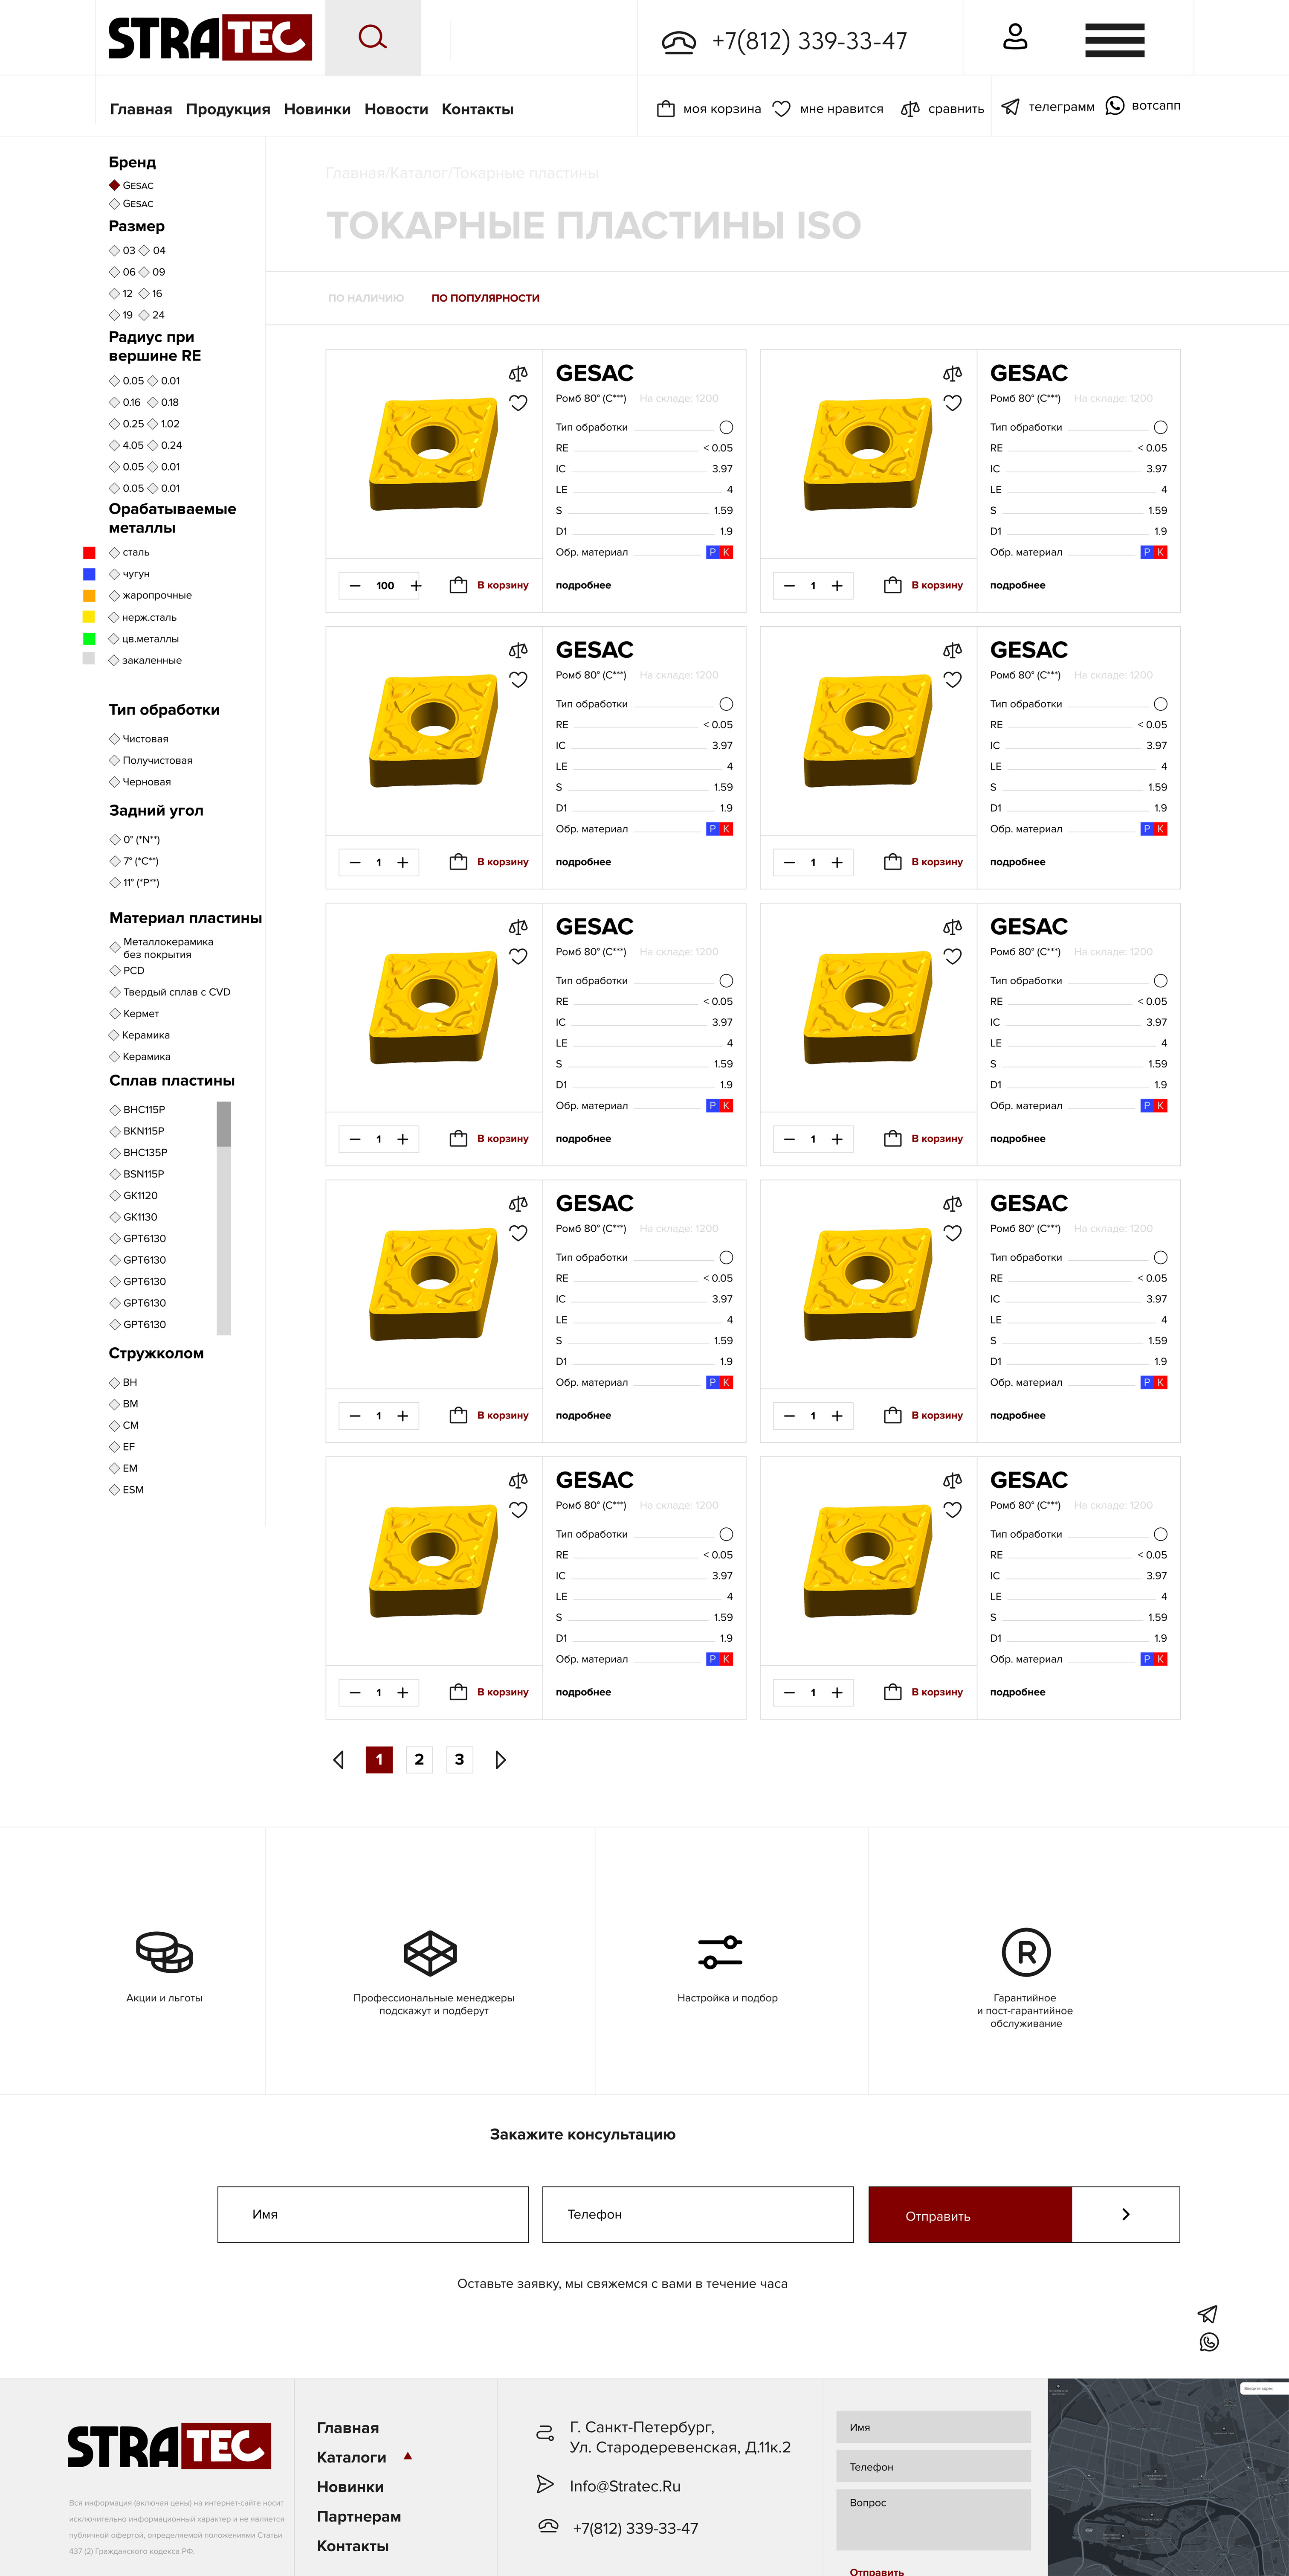
Task: Click the 'сравнить' scales icon in header
Action: tap(910, 108)
